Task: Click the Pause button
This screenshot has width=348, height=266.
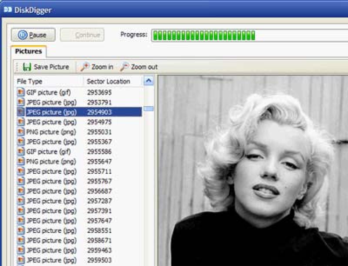Action: click(x=33, y=35)
